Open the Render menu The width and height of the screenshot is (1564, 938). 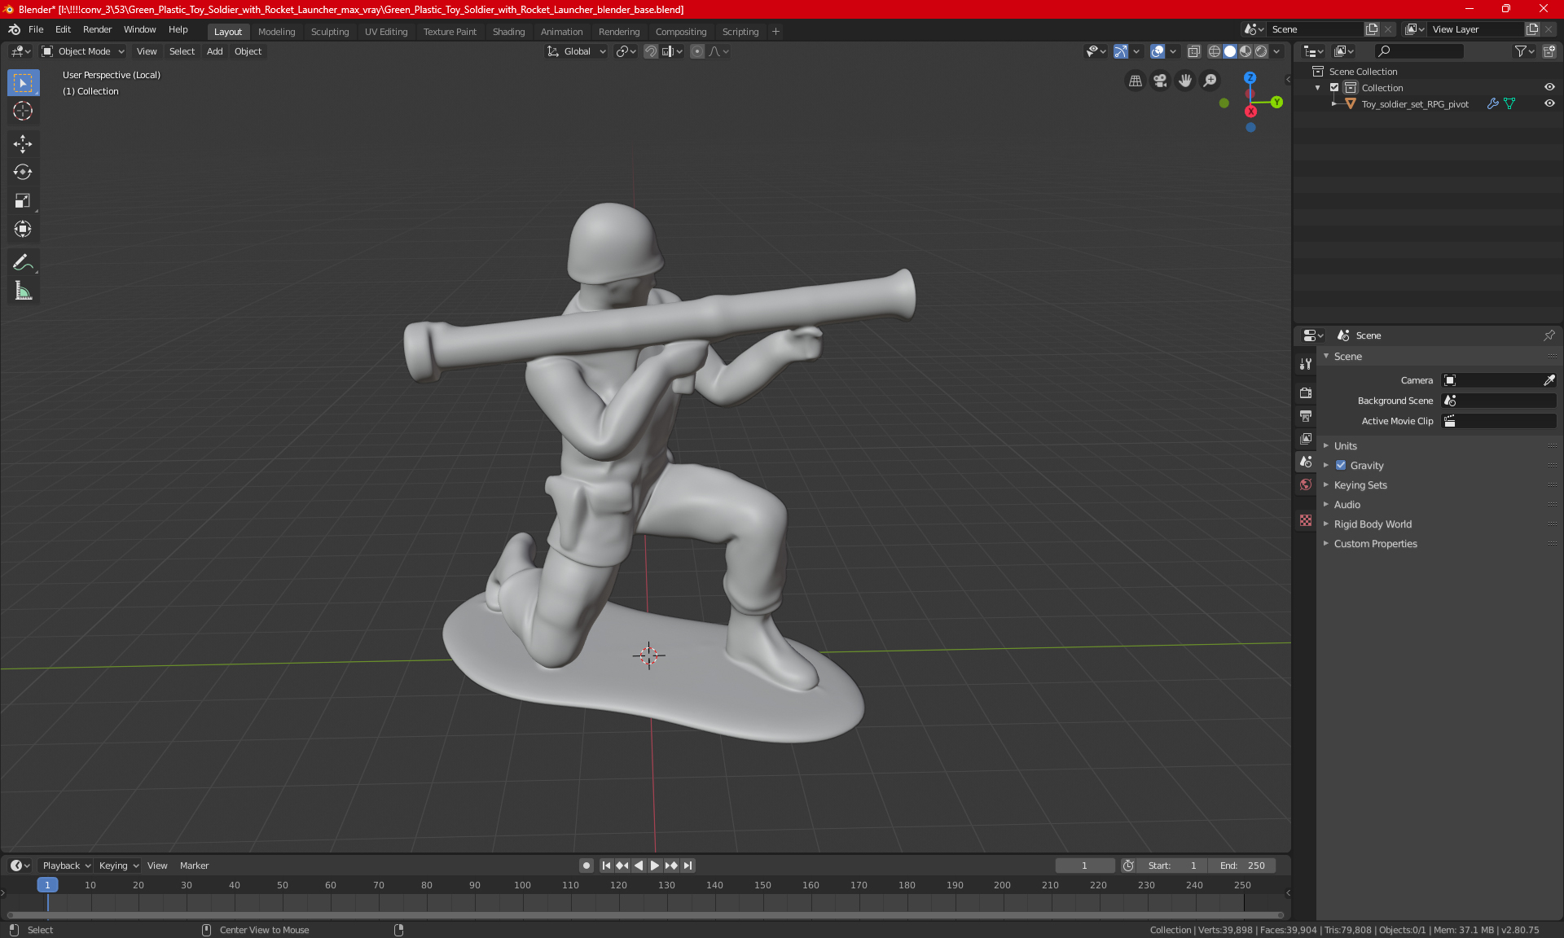click(x=97, y=29)
